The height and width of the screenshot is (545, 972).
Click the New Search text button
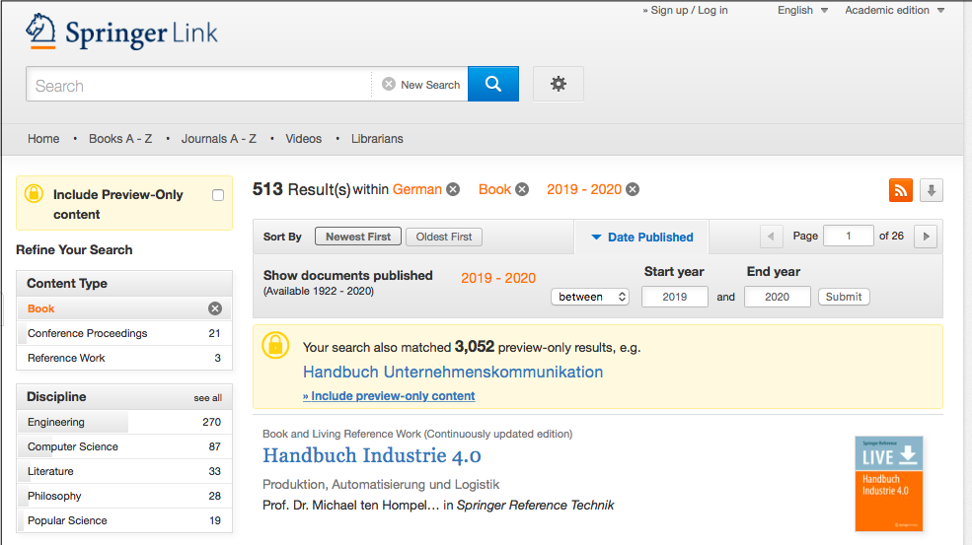(430, 85)
